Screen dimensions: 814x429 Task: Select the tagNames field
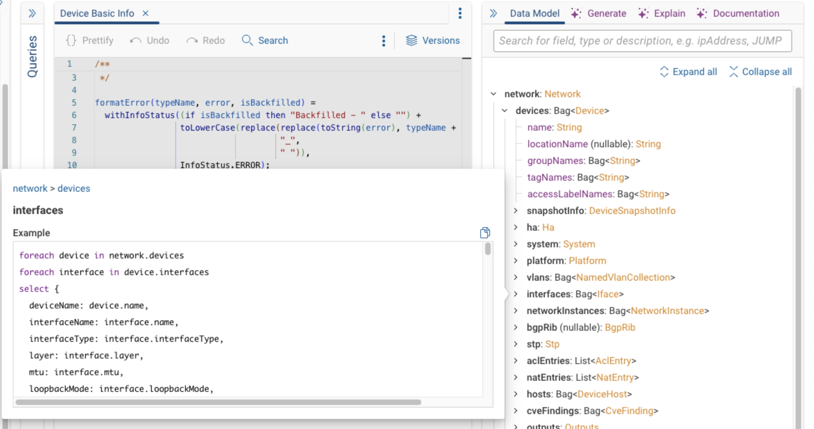pos(578,177)
